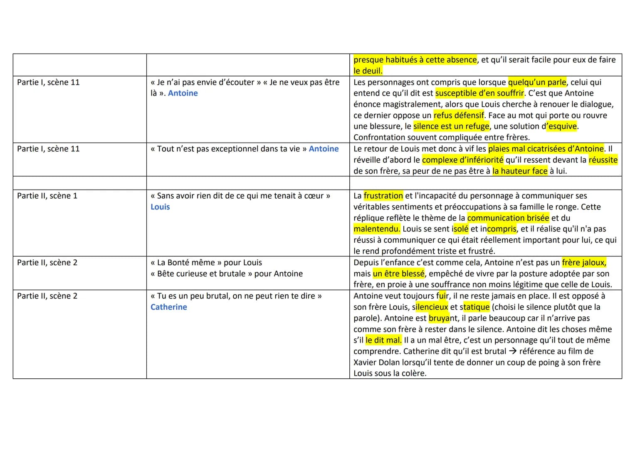The width and height of the screenshot is (635, 449).
Task: Click highlighted phrase 'presque habitués à cette absence'
Action: (x=415, y=59)
